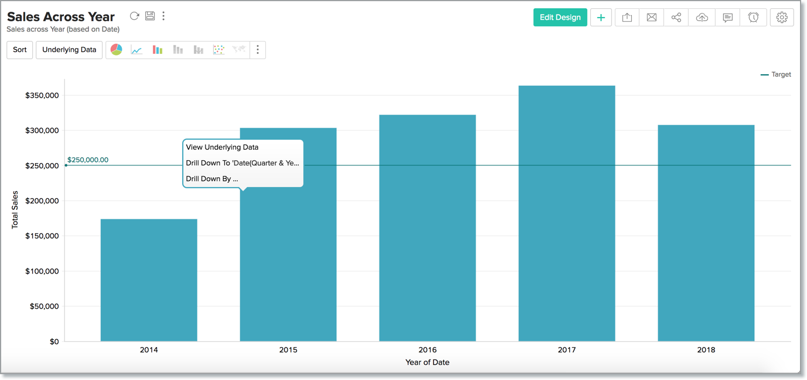807x380 pixels.
Task: Select the line chart icon
Action: (x=136, y=50)
